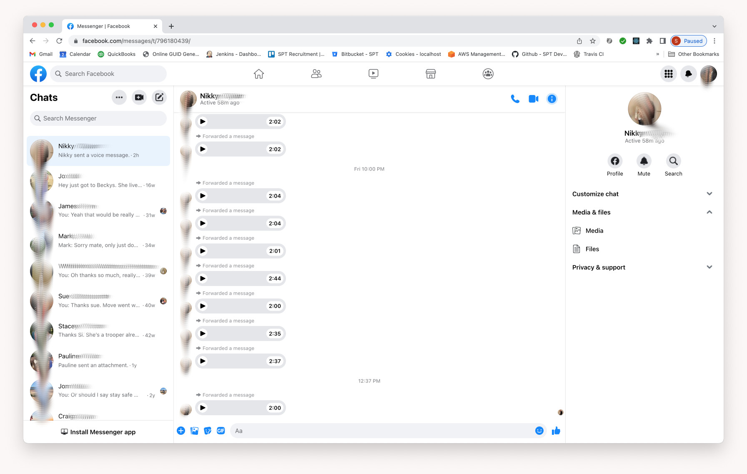The image size is (747, 474).
Task: Play the 2:35 voice message
Action: (203, 334)
